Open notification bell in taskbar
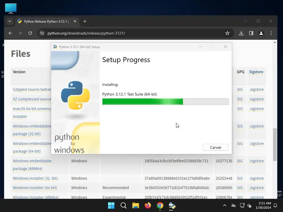The image size is (283, 212). tap(276, 205)
